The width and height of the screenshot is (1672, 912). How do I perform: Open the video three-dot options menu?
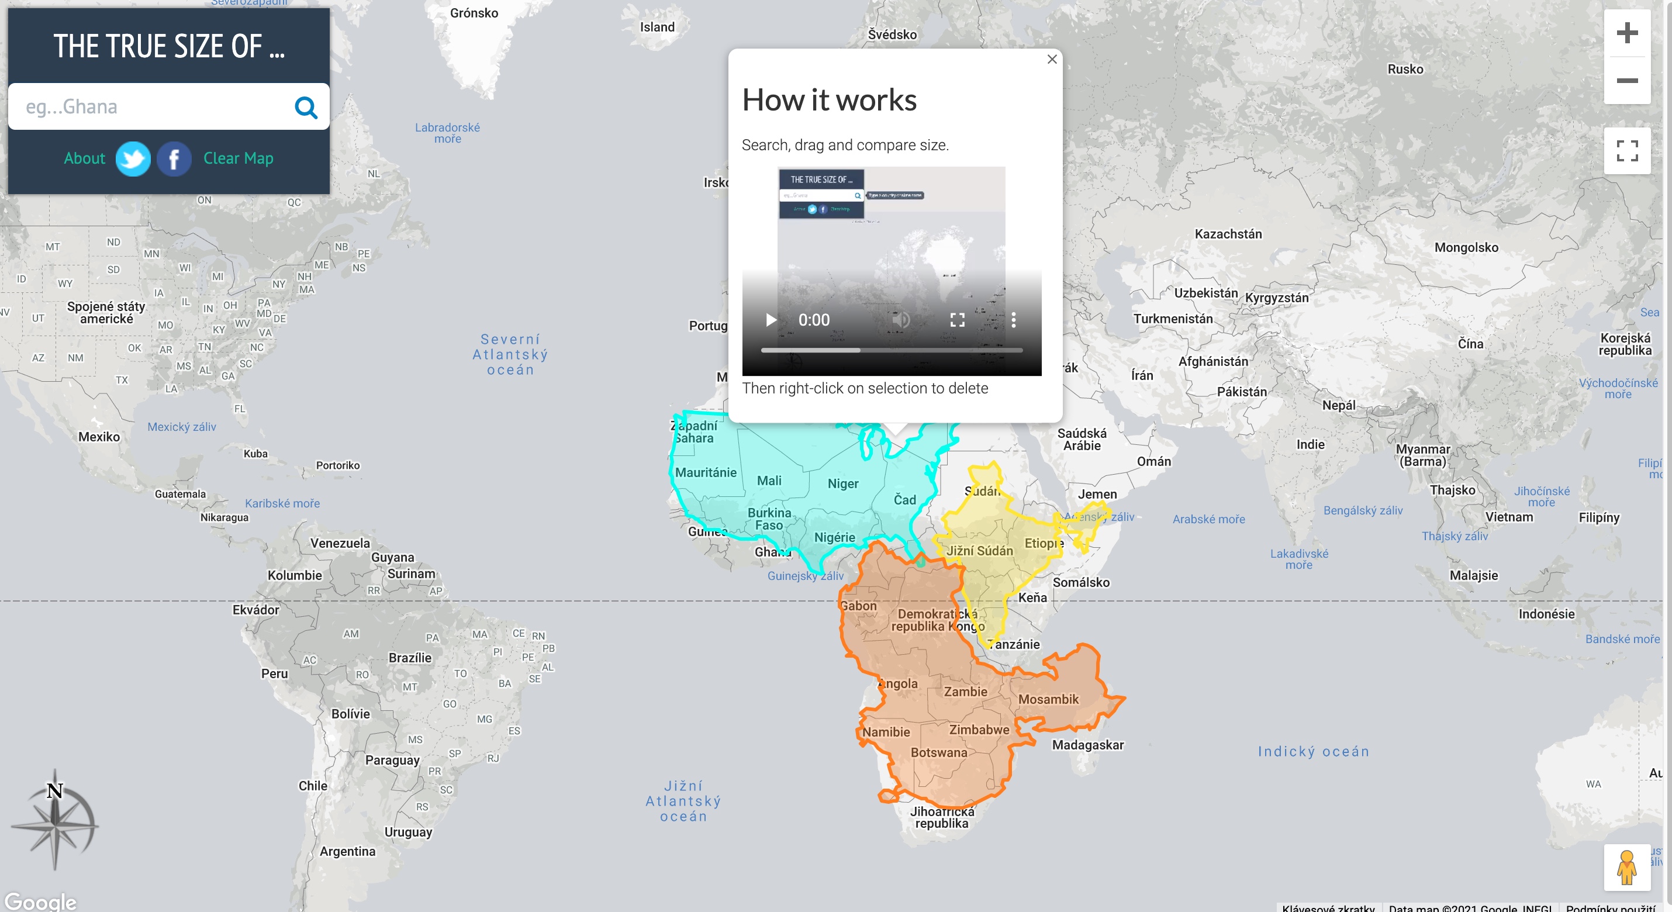(1013, 320)
